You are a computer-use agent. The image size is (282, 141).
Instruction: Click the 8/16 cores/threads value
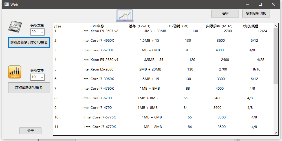click(x=256, y=69)
